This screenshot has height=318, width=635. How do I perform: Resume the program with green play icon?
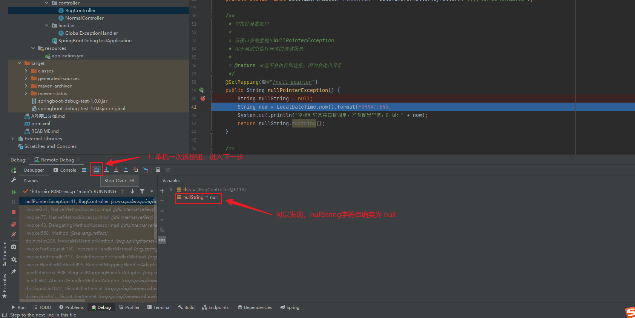(x=14, y=192)
